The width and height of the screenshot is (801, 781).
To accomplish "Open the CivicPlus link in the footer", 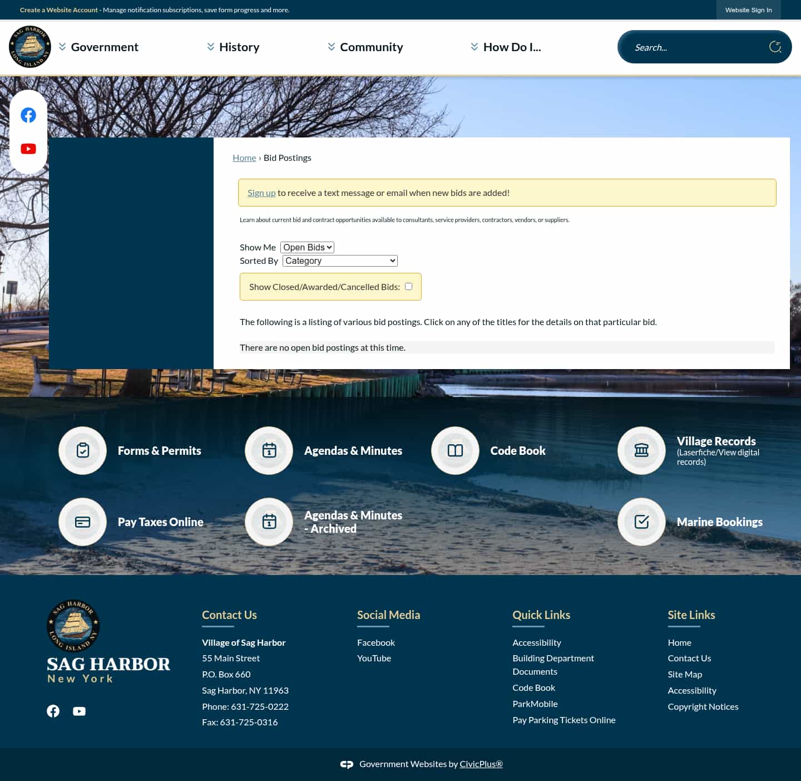I will [481, 763].
